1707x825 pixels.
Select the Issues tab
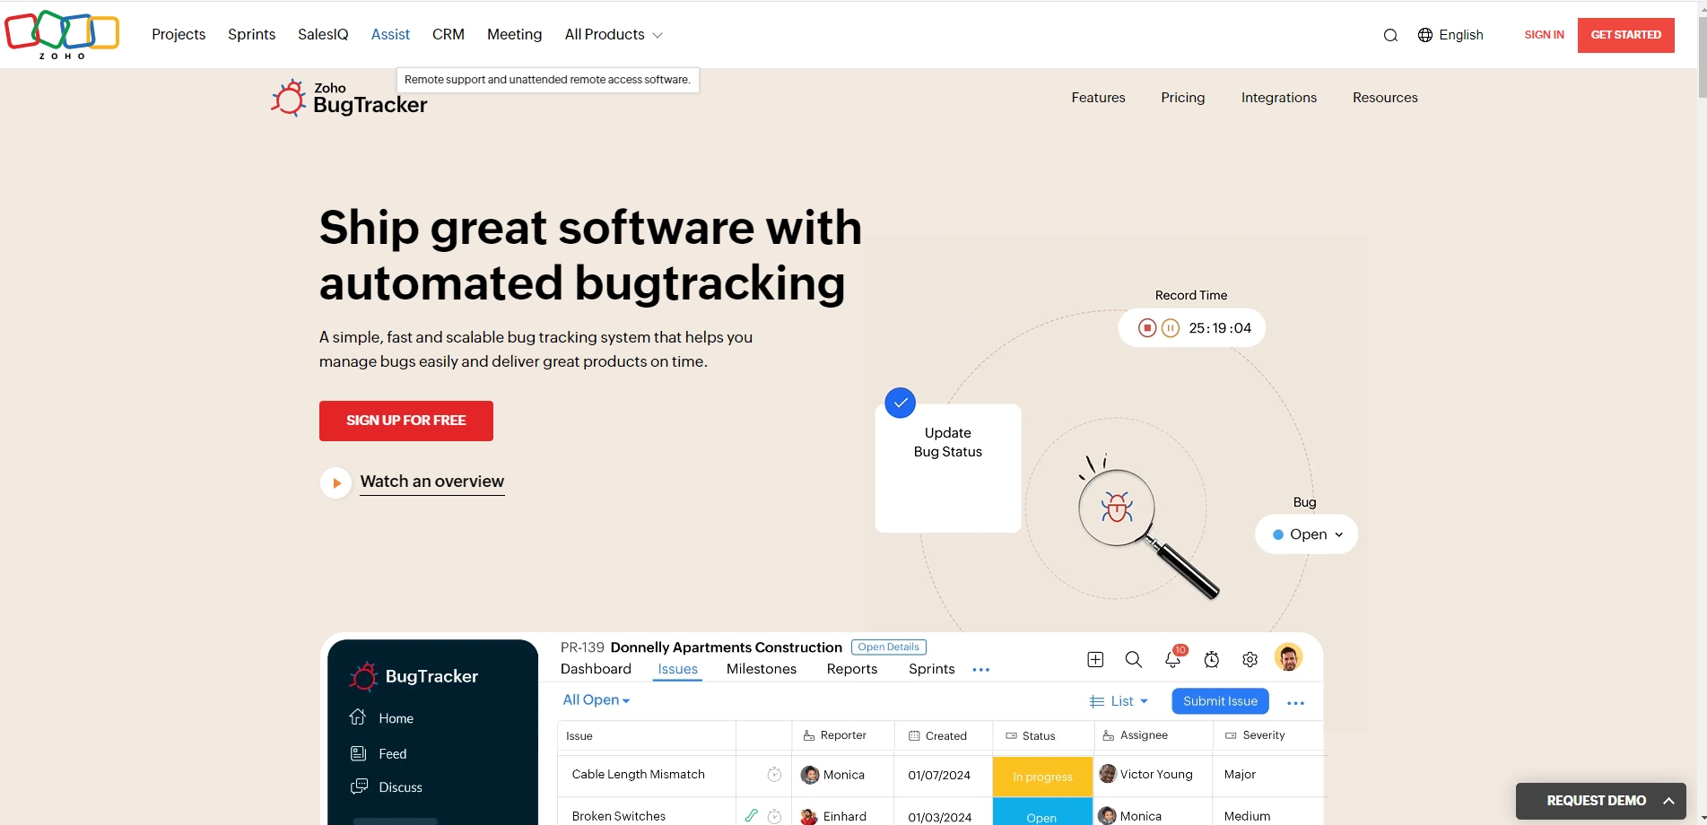(x=678, y=669)
